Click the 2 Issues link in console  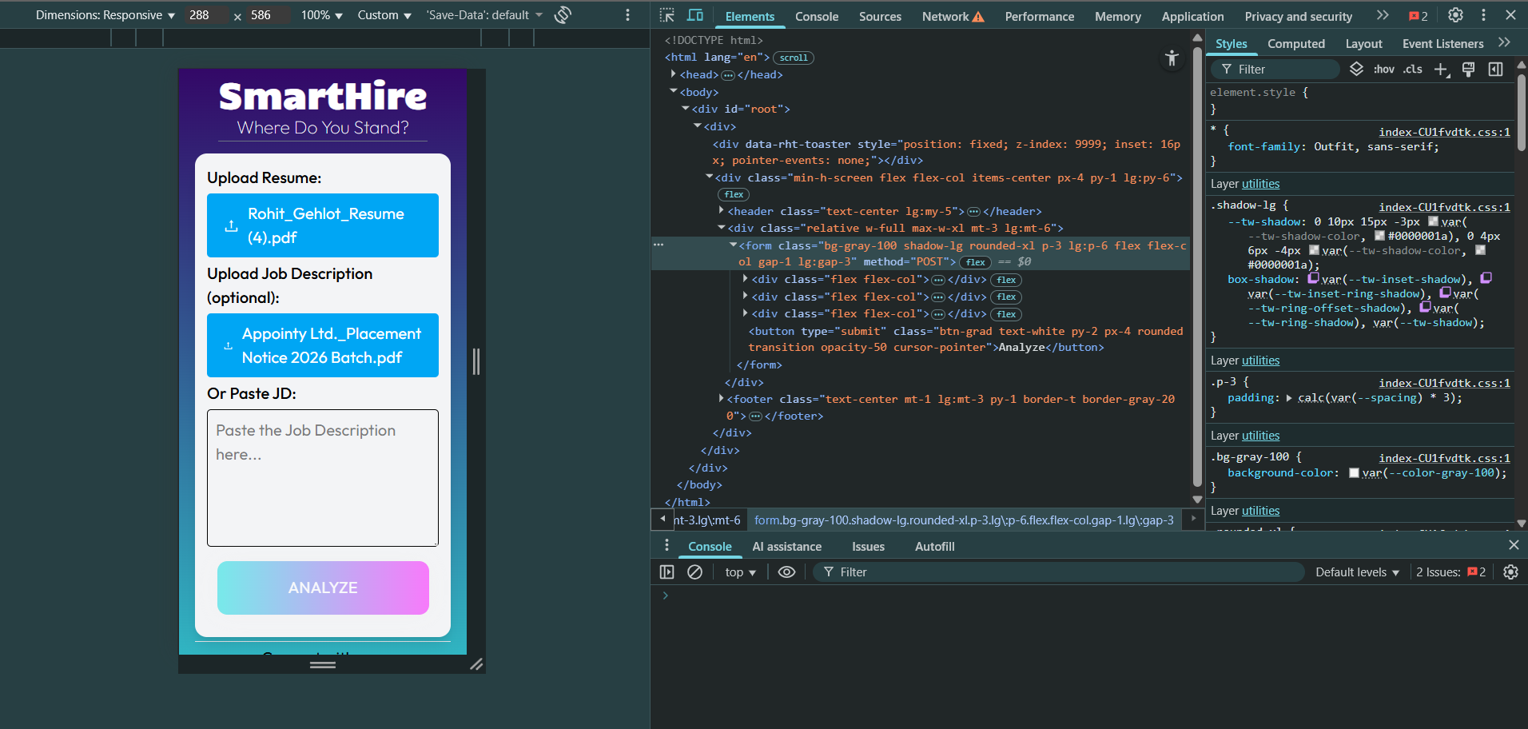[x=1450, y=572]
